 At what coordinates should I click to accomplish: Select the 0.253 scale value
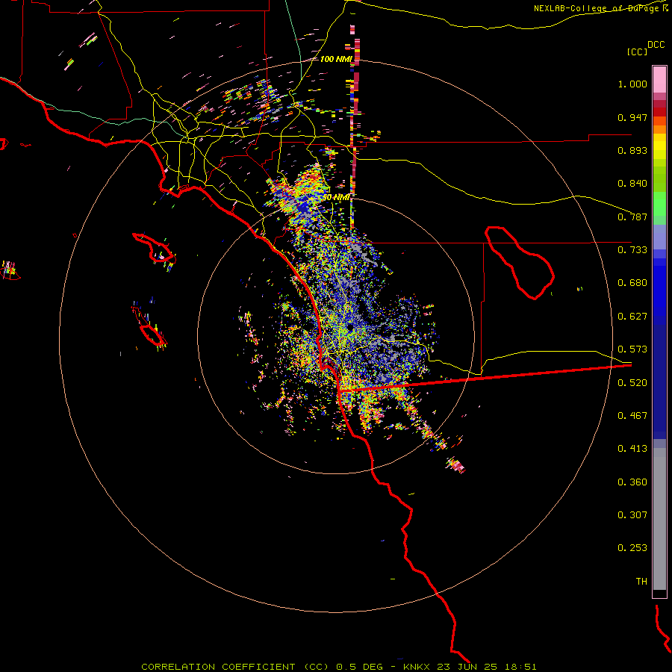coord(632,548)
